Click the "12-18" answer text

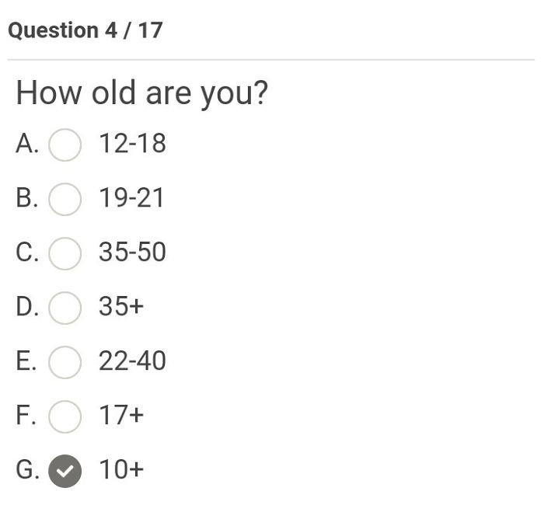coord(132,144)
